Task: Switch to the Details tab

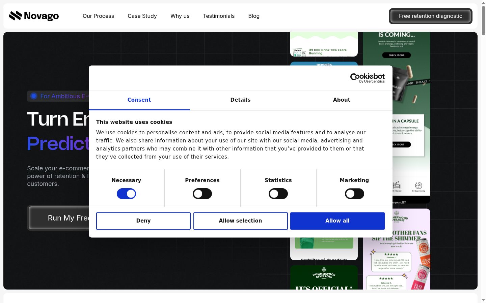Action: [240, 100]
